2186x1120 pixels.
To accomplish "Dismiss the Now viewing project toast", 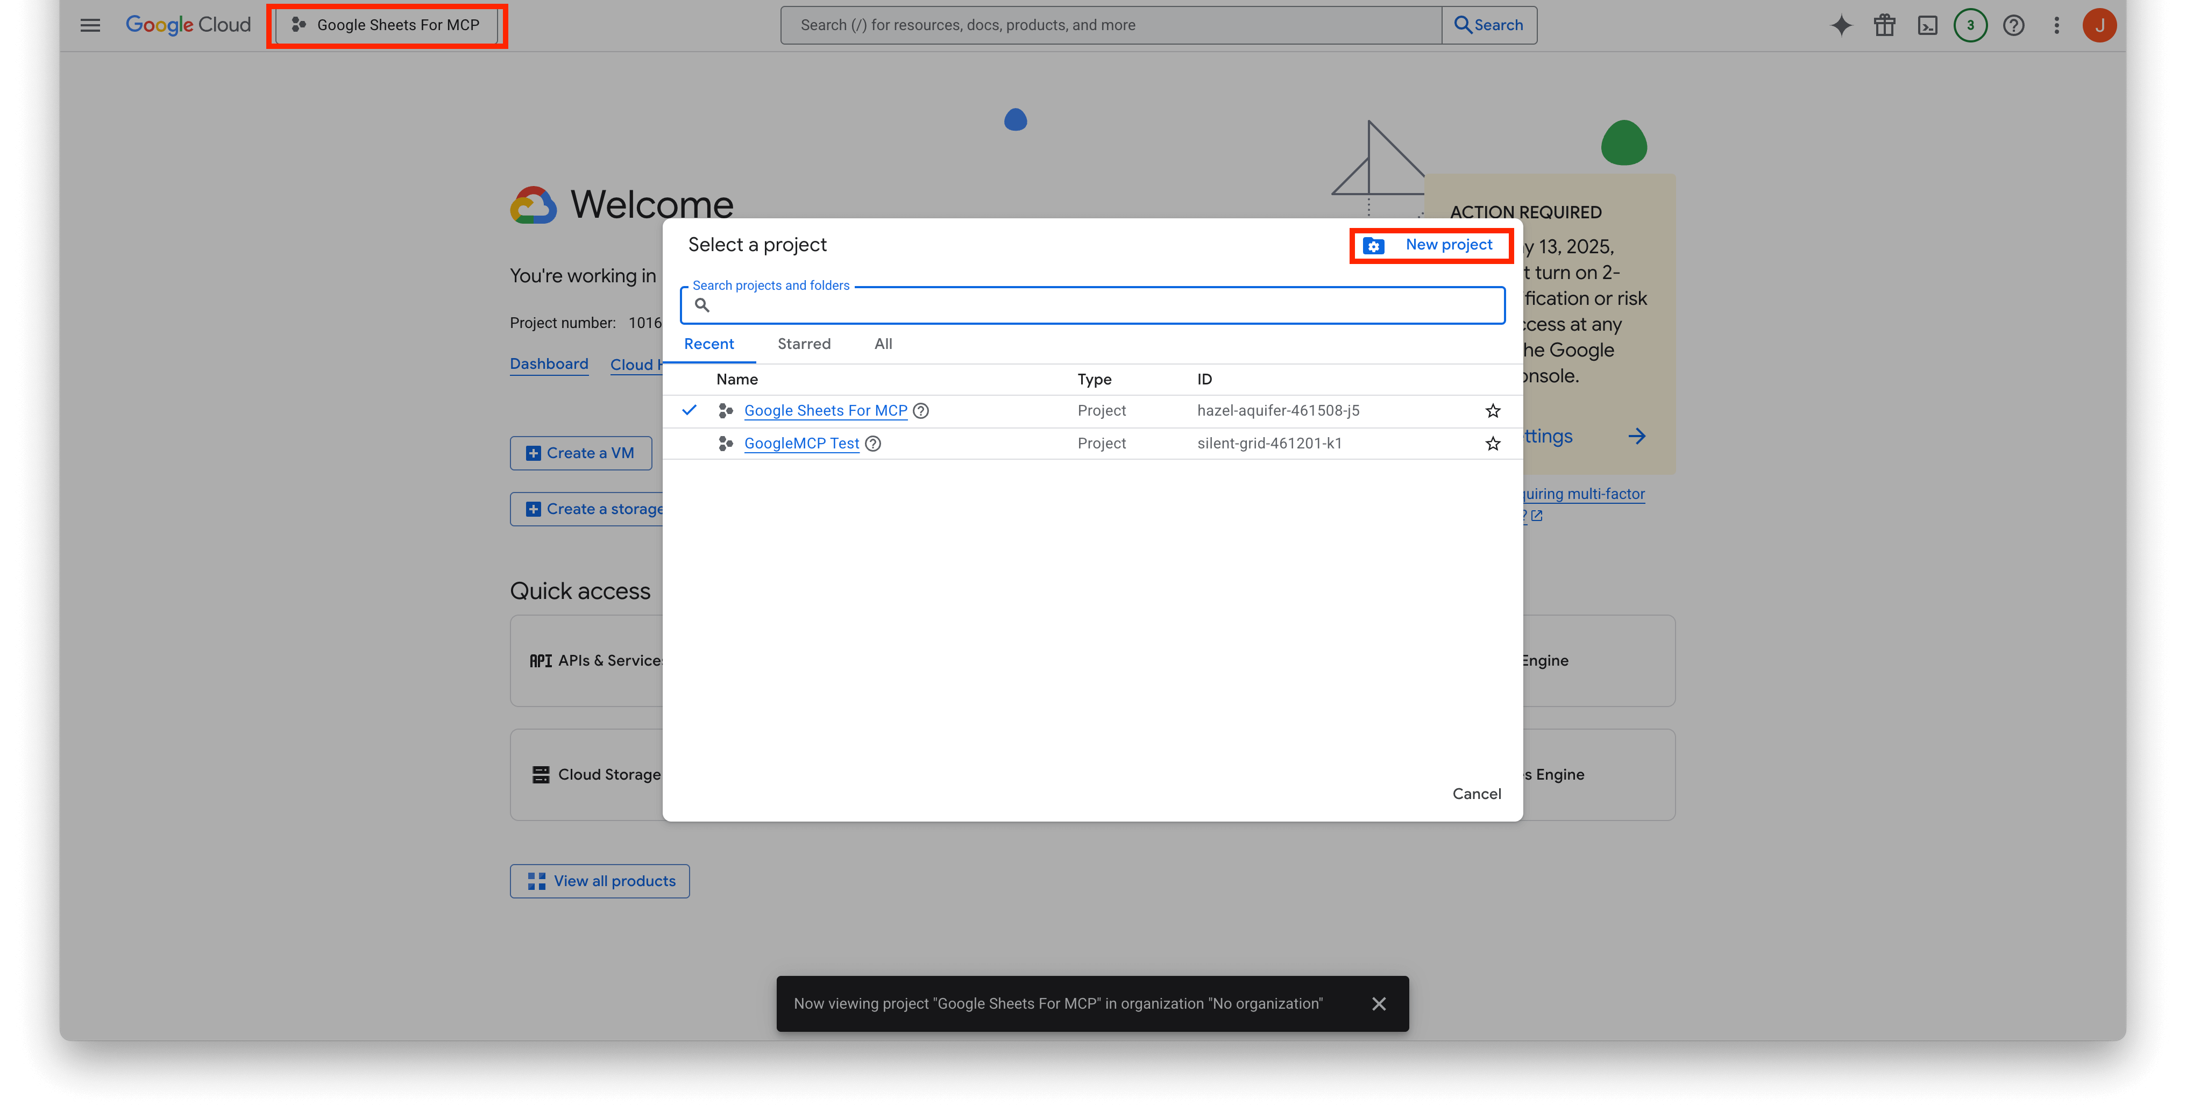I will (1379, 1004).
